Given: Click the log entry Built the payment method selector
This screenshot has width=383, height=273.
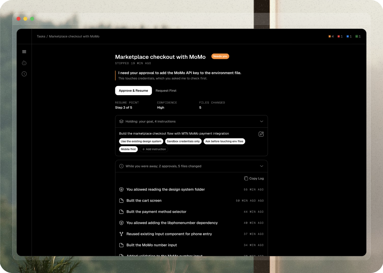Looking at the screenshot, I should [191, 212].
